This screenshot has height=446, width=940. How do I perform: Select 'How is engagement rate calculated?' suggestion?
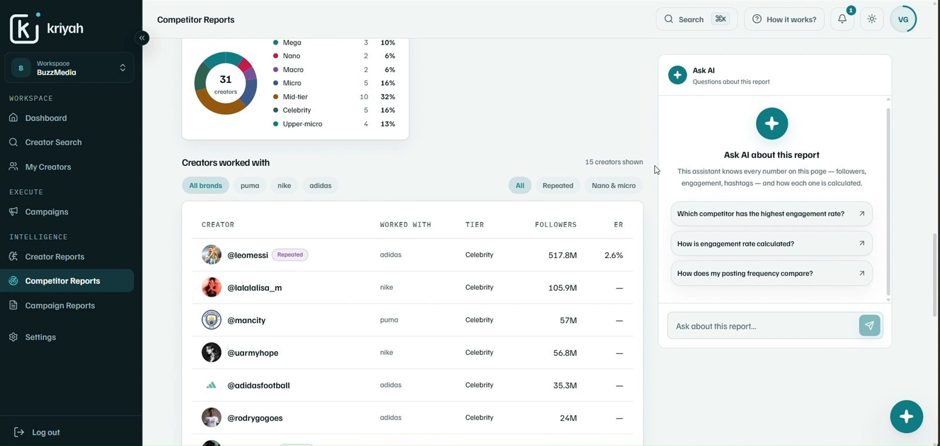[771, 244]
